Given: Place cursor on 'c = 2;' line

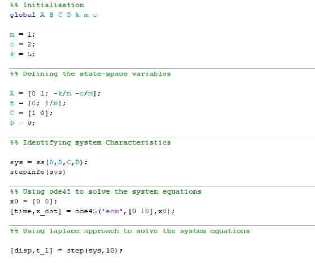Looking at the screenshot, I should click(22, 44).
